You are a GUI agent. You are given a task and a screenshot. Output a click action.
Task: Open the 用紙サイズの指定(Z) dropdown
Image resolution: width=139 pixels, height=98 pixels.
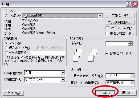[132, 83]
